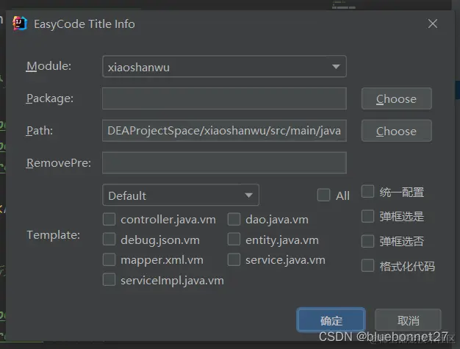The image size is (460, 349).
Task: Check dao.java.vm template
Action: 234,219
